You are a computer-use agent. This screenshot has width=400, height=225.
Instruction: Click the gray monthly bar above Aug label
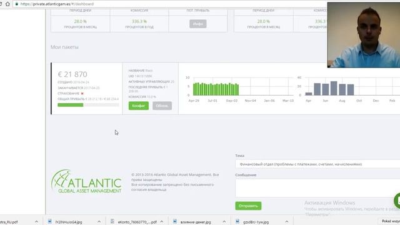coord(342,89)
